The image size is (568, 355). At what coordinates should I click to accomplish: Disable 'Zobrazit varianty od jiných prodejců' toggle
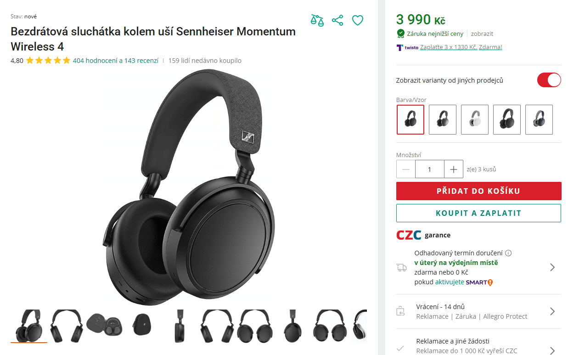pyautogui.click(x=549, y=79)
